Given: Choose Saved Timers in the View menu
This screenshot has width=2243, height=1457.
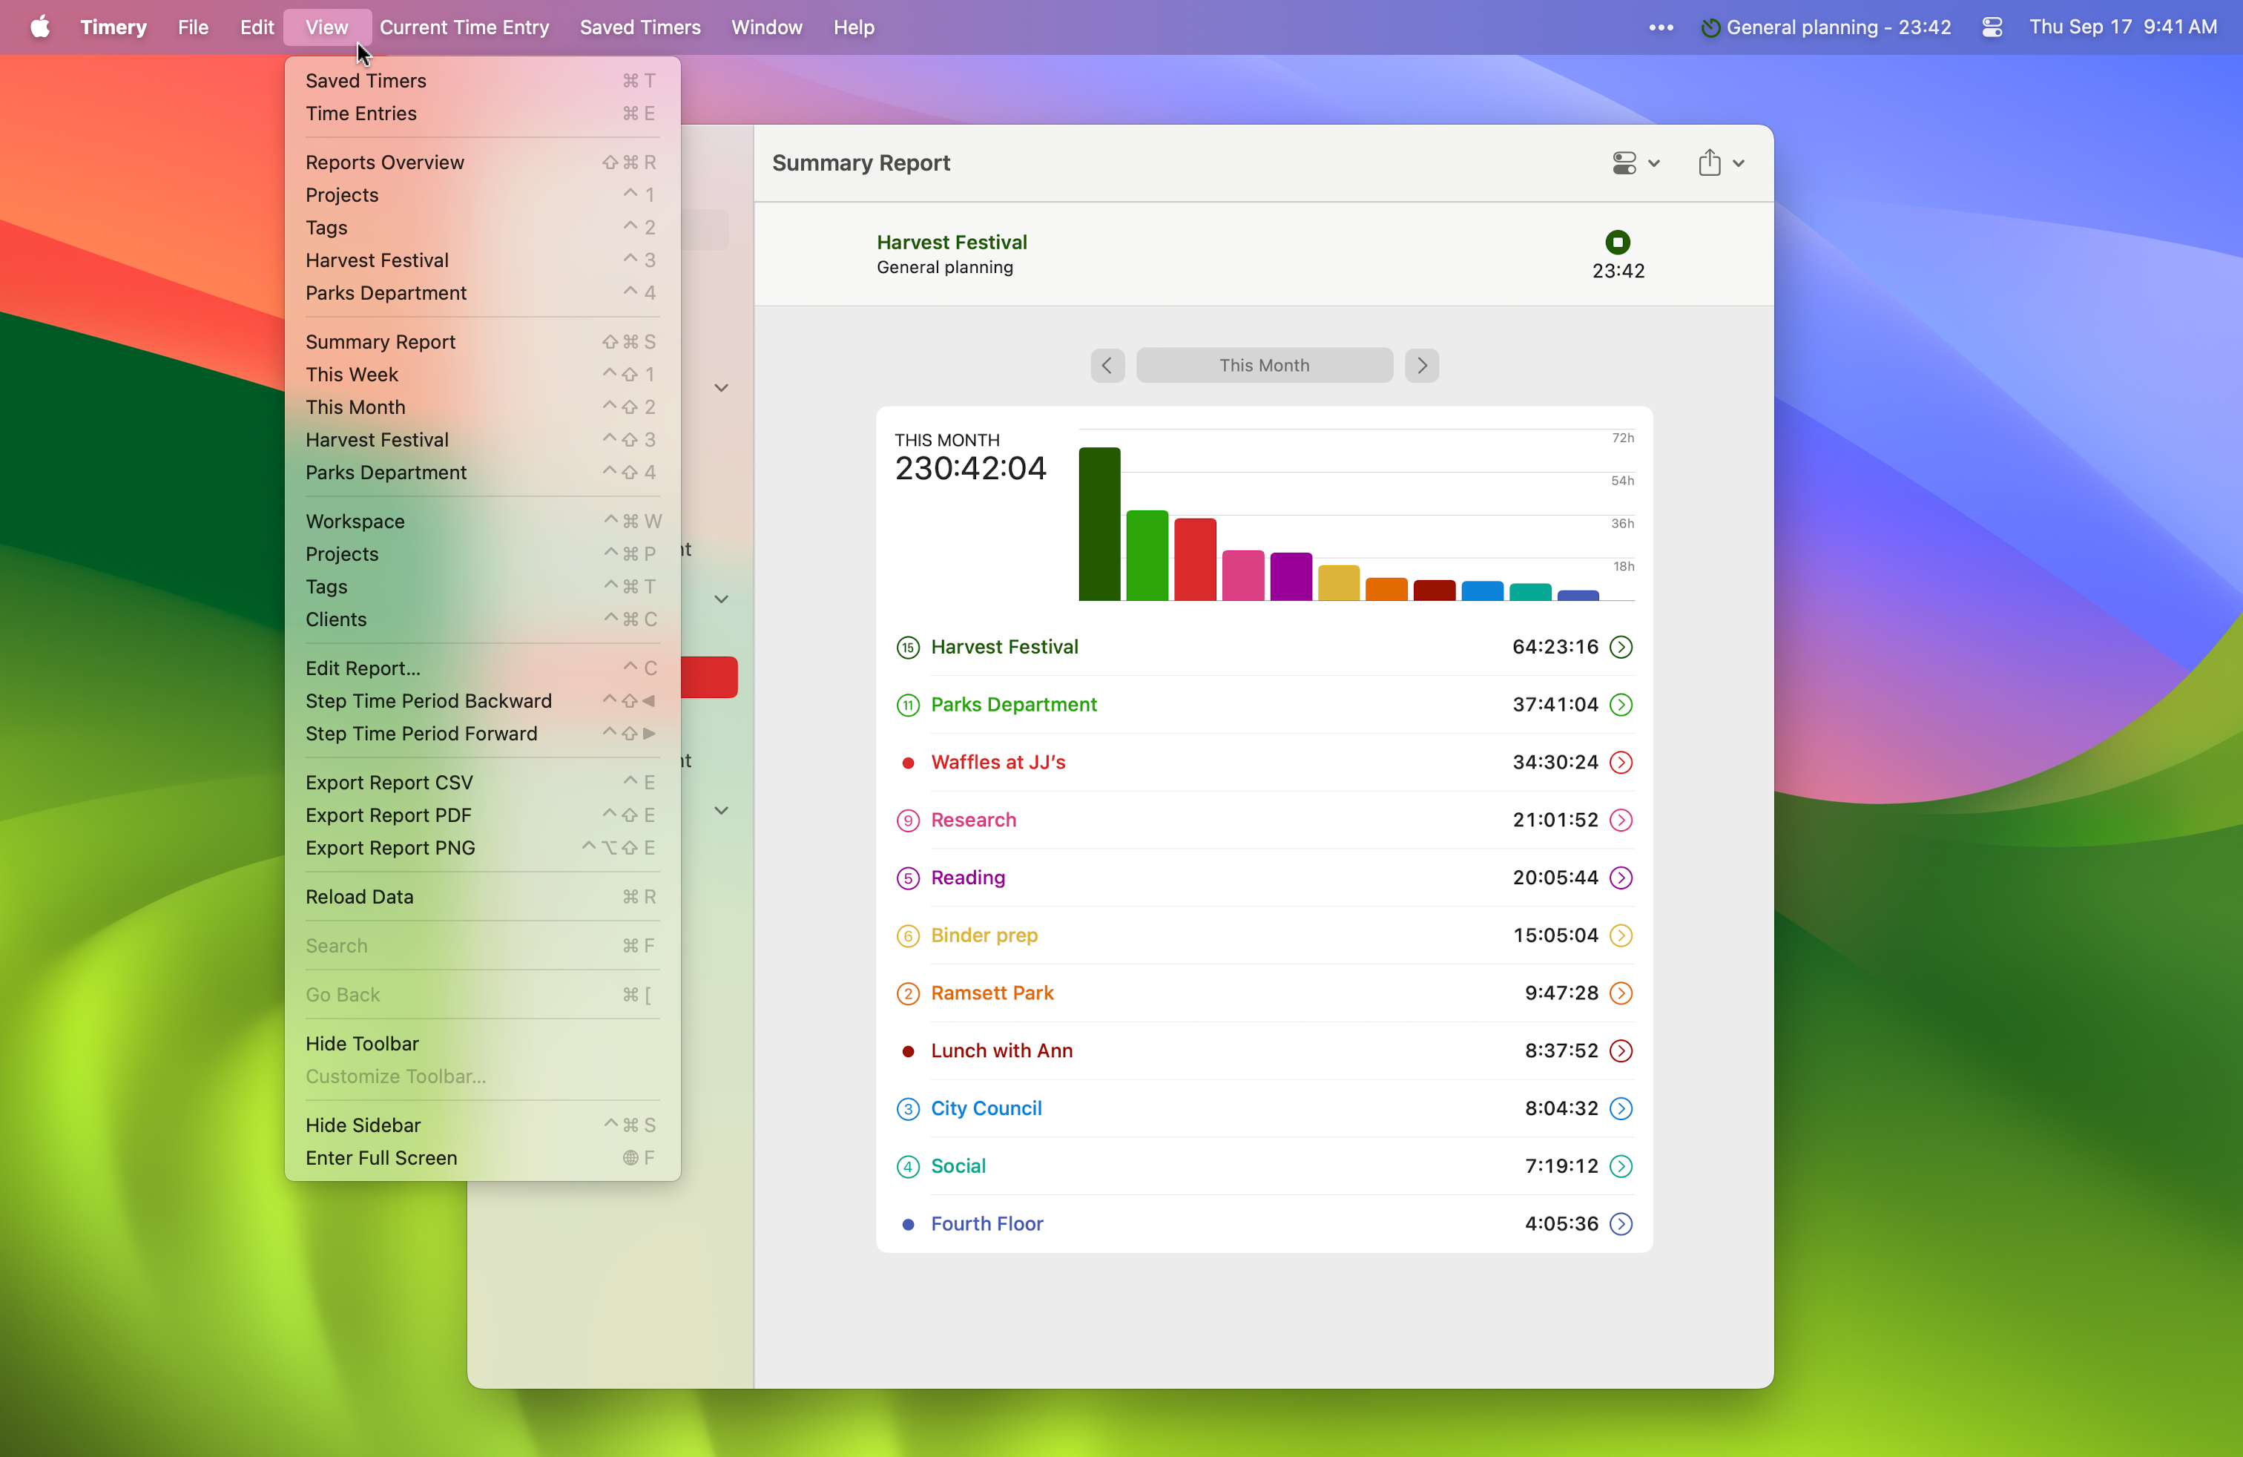Looking at the screenshot, I should (481, 81).
